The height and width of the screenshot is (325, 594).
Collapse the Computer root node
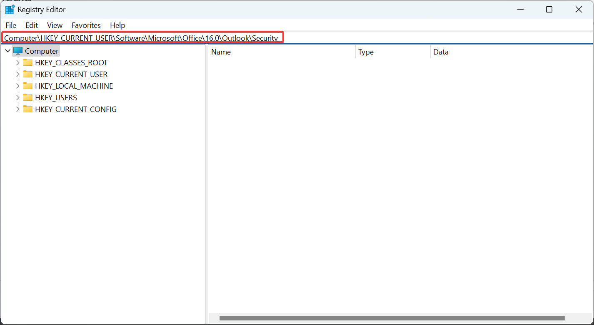(x=7, y=51)
